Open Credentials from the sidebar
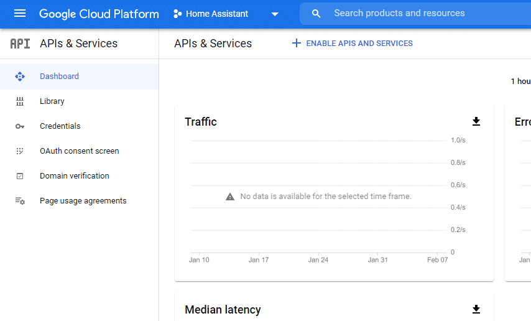Screen dimensions: 531x321 (60, 126)
